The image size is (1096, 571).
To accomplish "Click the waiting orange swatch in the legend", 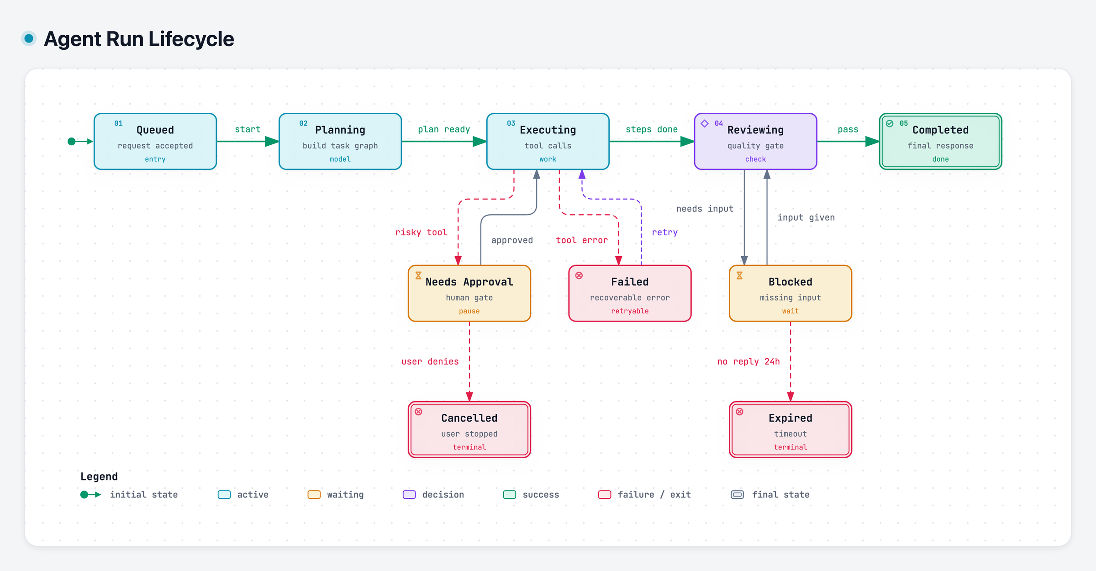I will pos(314,495).
